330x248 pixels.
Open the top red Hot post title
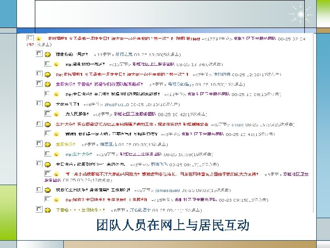click(124, 39)
